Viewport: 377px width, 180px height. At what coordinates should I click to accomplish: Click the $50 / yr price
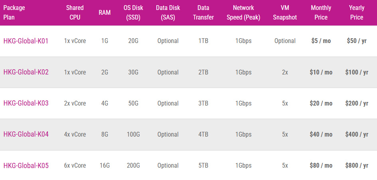click(357, 41)
